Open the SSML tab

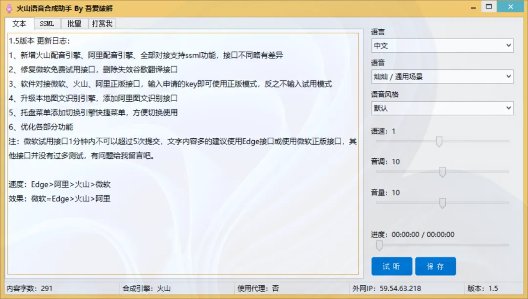point(47,23)
